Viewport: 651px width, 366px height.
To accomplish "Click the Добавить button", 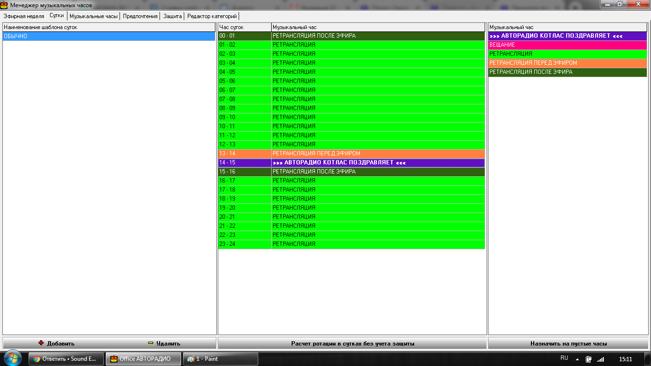I will coord(56,343).
